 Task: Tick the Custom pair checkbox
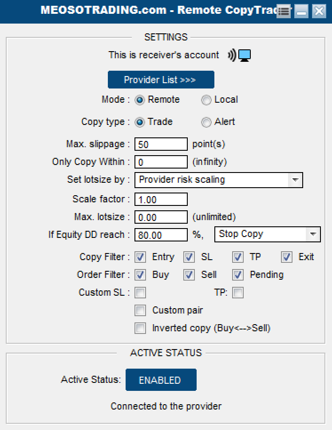(140, 310)
